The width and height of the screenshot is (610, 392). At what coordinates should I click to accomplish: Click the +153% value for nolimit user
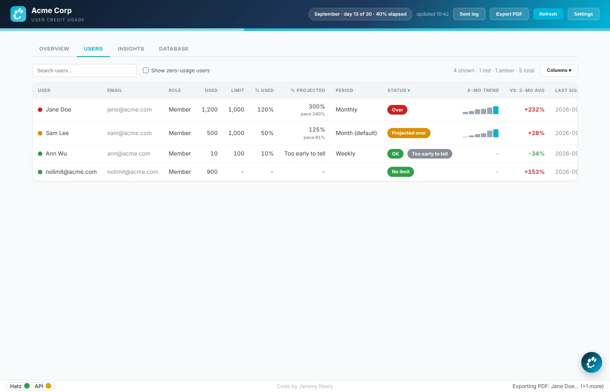(x=534, y=172)
